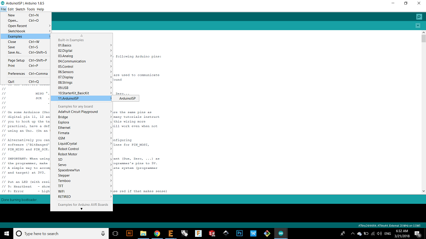426x239 pixels.
Task: Expand the Sketchbook submenu
Action: 26,31
